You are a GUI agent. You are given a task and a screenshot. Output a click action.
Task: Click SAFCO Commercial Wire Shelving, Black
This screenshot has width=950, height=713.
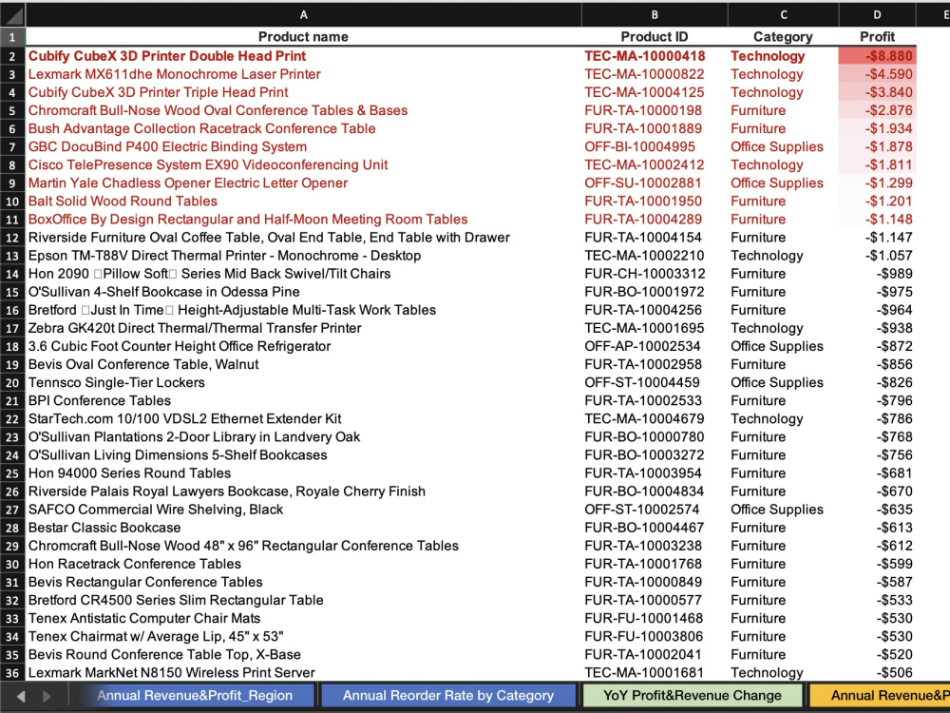[304, 510]
